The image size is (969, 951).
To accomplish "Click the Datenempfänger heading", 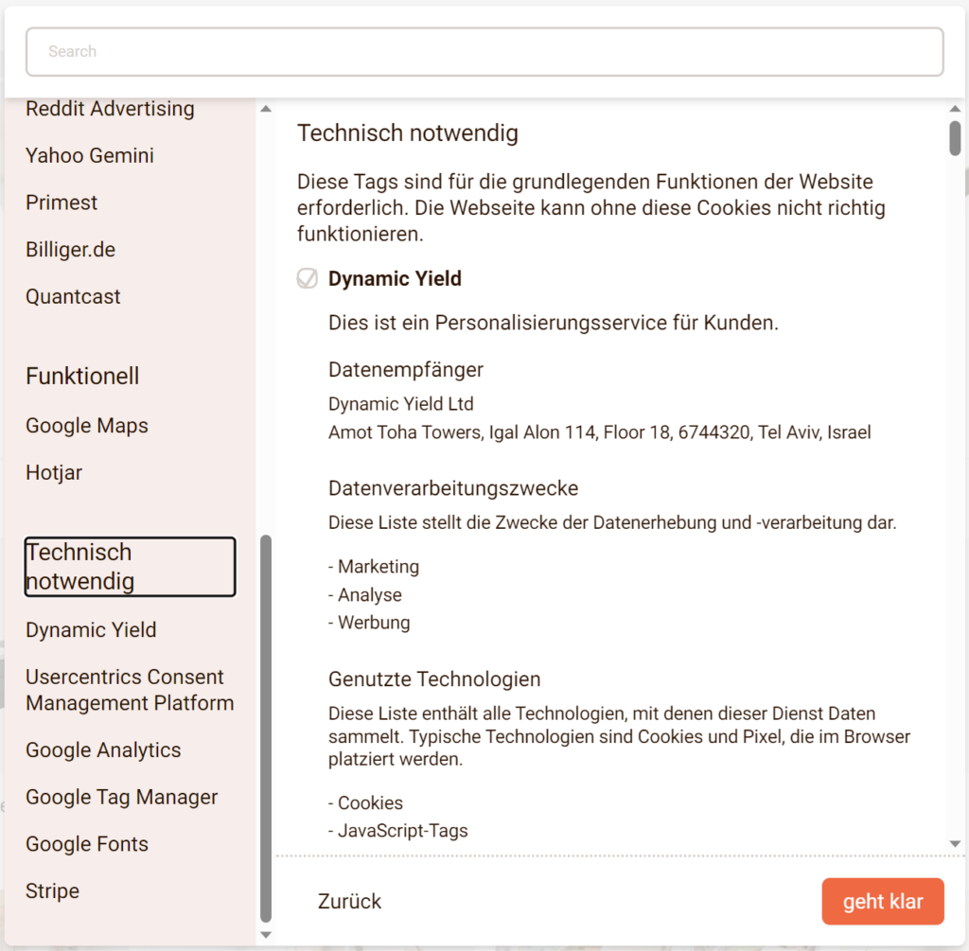I will coord(405,370).
